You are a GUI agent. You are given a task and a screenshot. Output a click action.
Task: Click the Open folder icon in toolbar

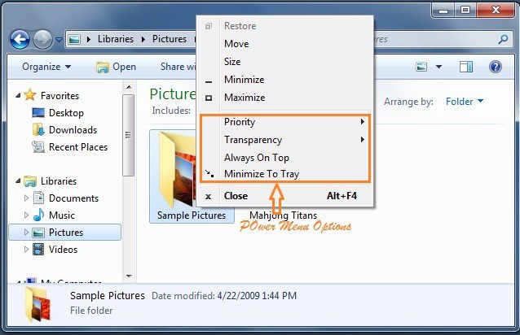103,67
